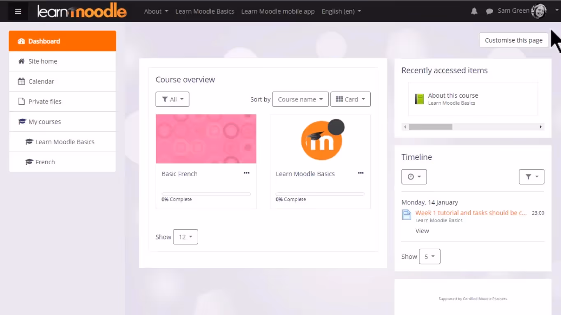Open Sort by Course name dropdown

300,99
